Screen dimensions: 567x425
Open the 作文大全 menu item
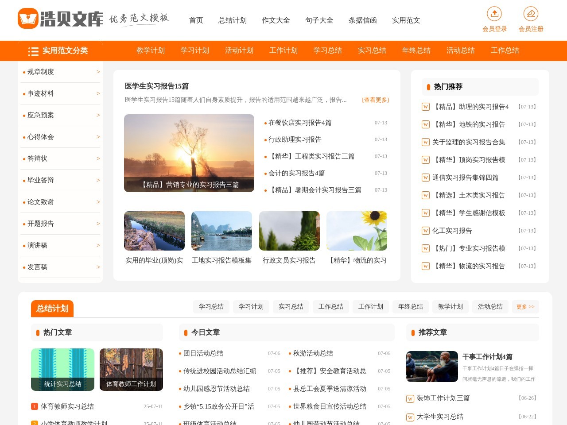point(275,20)
